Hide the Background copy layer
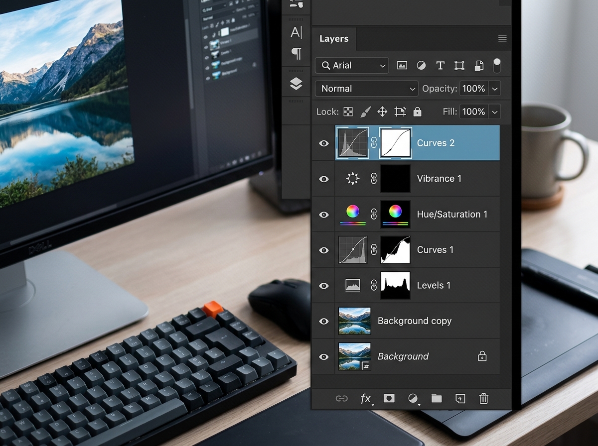This screenshot has width=598, height=446. click(x=323, y=321)
